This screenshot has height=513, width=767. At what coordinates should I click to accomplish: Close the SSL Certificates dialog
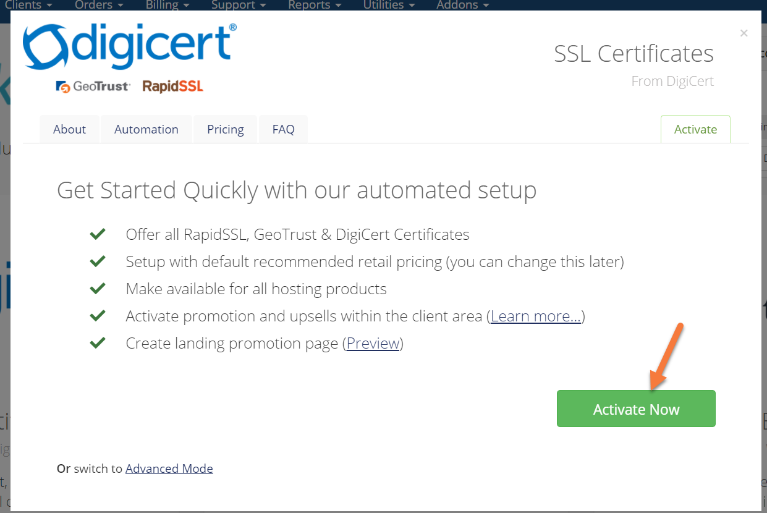click(744, 33)
